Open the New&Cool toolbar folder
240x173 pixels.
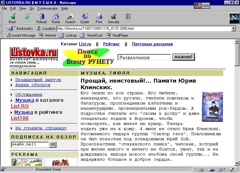click(91, 35)
